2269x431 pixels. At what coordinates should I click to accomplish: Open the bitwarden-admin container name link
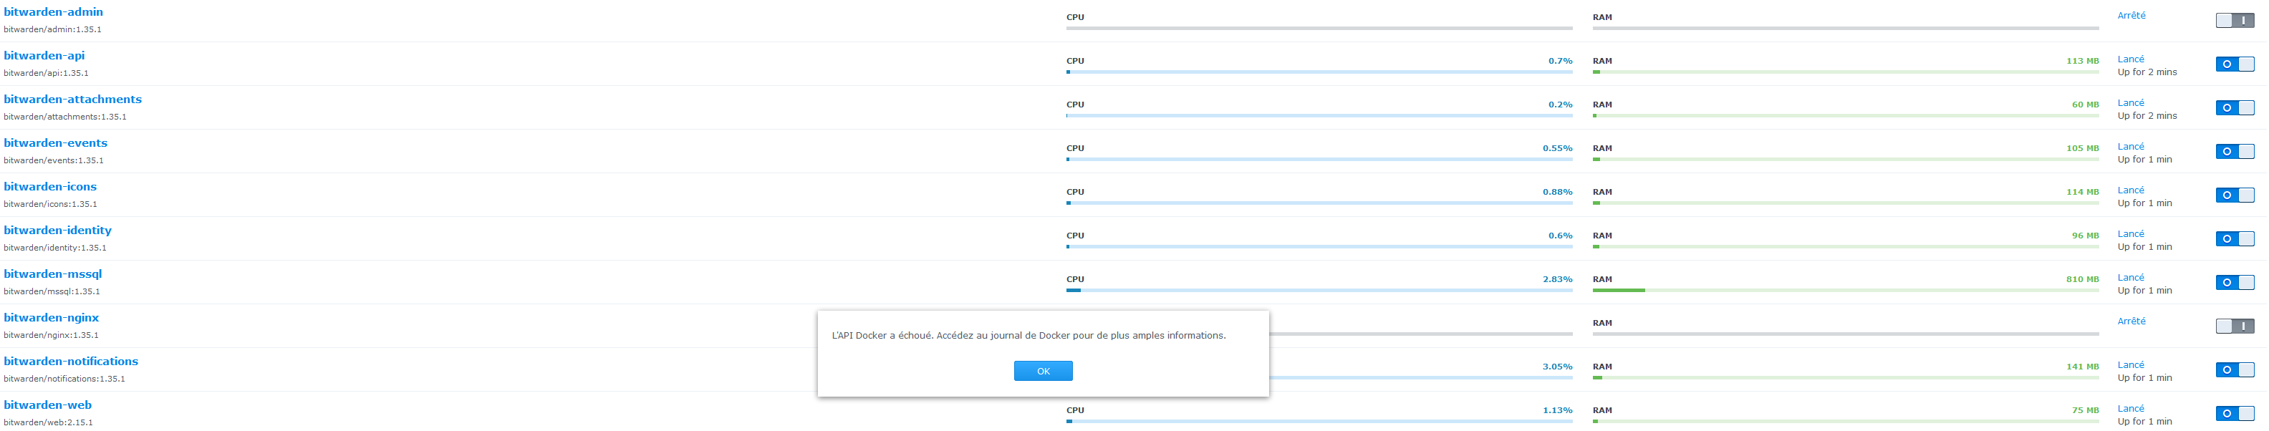(x=53, y=12)
